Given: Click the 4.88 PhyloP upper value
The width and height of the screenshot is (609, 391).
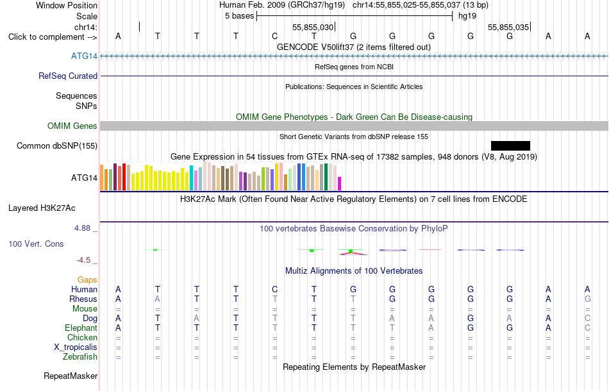Looking at the screenshot, I should click(82, 228).
